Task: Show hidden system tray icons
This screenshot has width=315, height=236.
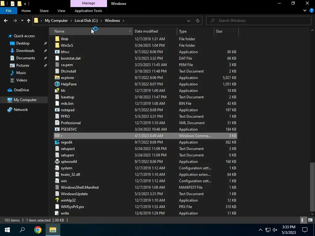Action: (260, 230)
